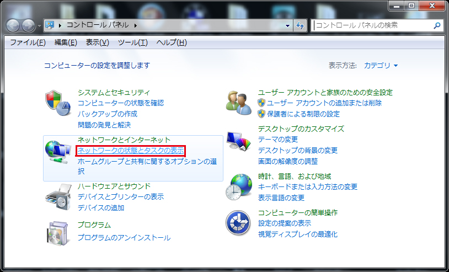Screen dimensions: 449x272
Task: Expand the arrow before コントロール パネル breadcrumb
Action: point(60,25)
